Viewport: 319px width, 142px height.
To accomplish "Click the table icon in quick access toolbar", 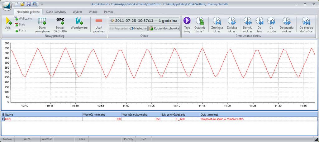I will pyautogui.click(x=35, y=4).
